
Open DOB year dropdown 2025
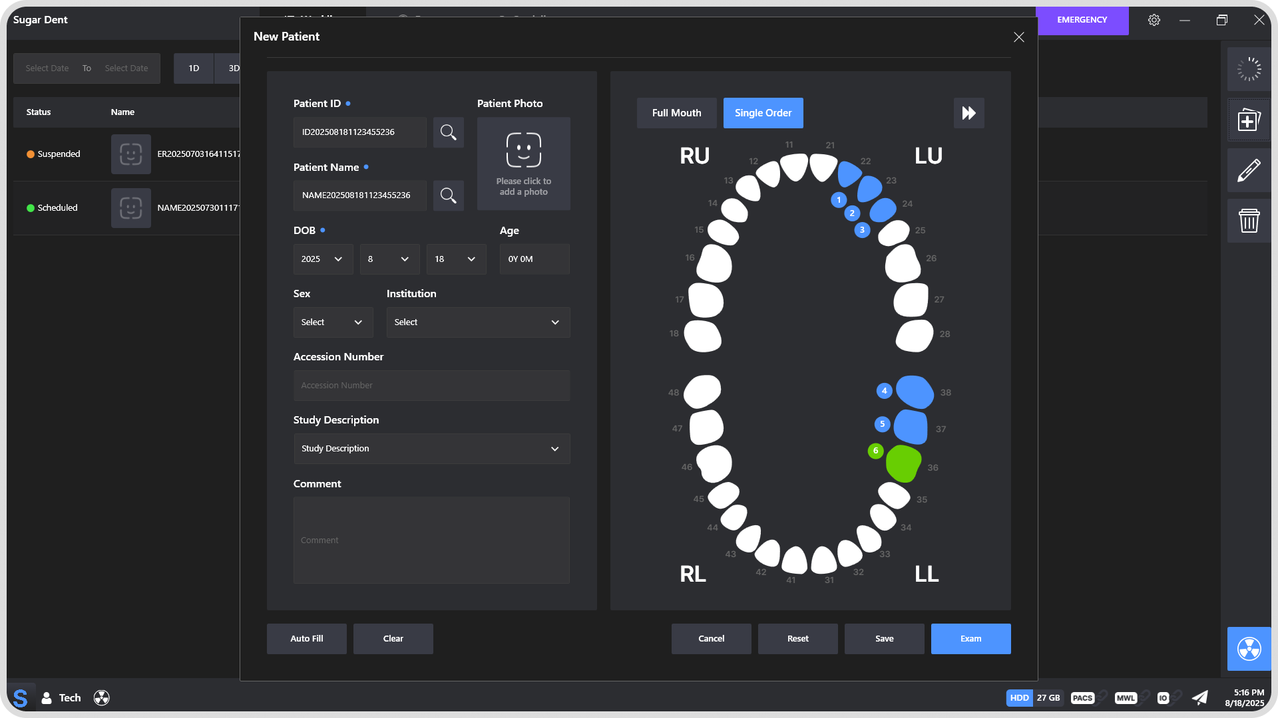click(x=323, y=259)
